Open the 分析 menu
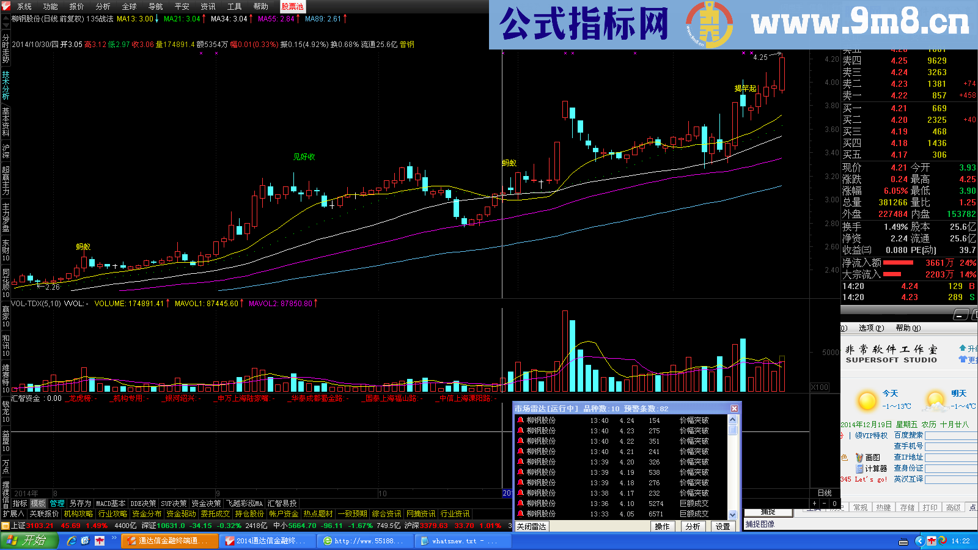This screenshot has width=978, height=550. (x=103, y=6)
